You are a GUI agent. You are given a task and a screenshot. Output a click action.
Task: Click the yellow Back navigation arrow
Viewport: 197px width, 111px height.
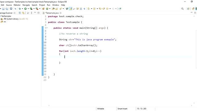[x=107, y=9]
